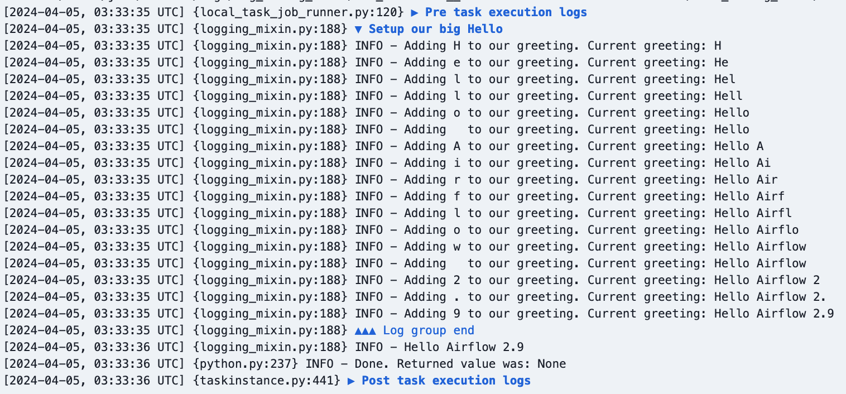Click the triangle arrow before Pre task execution
846x394 pixels.
click(x=415, y=12)
